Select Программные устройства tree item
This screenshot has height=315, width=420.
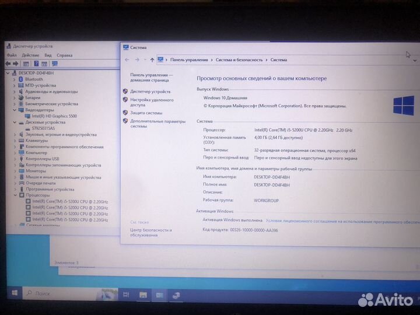click(x=50, y=189)
